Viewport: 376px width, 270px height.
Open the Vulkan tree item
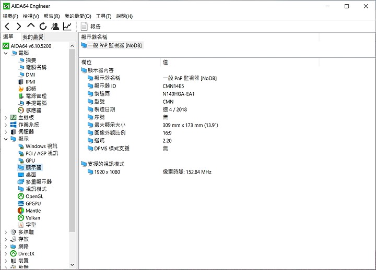[x=33, y=218]
